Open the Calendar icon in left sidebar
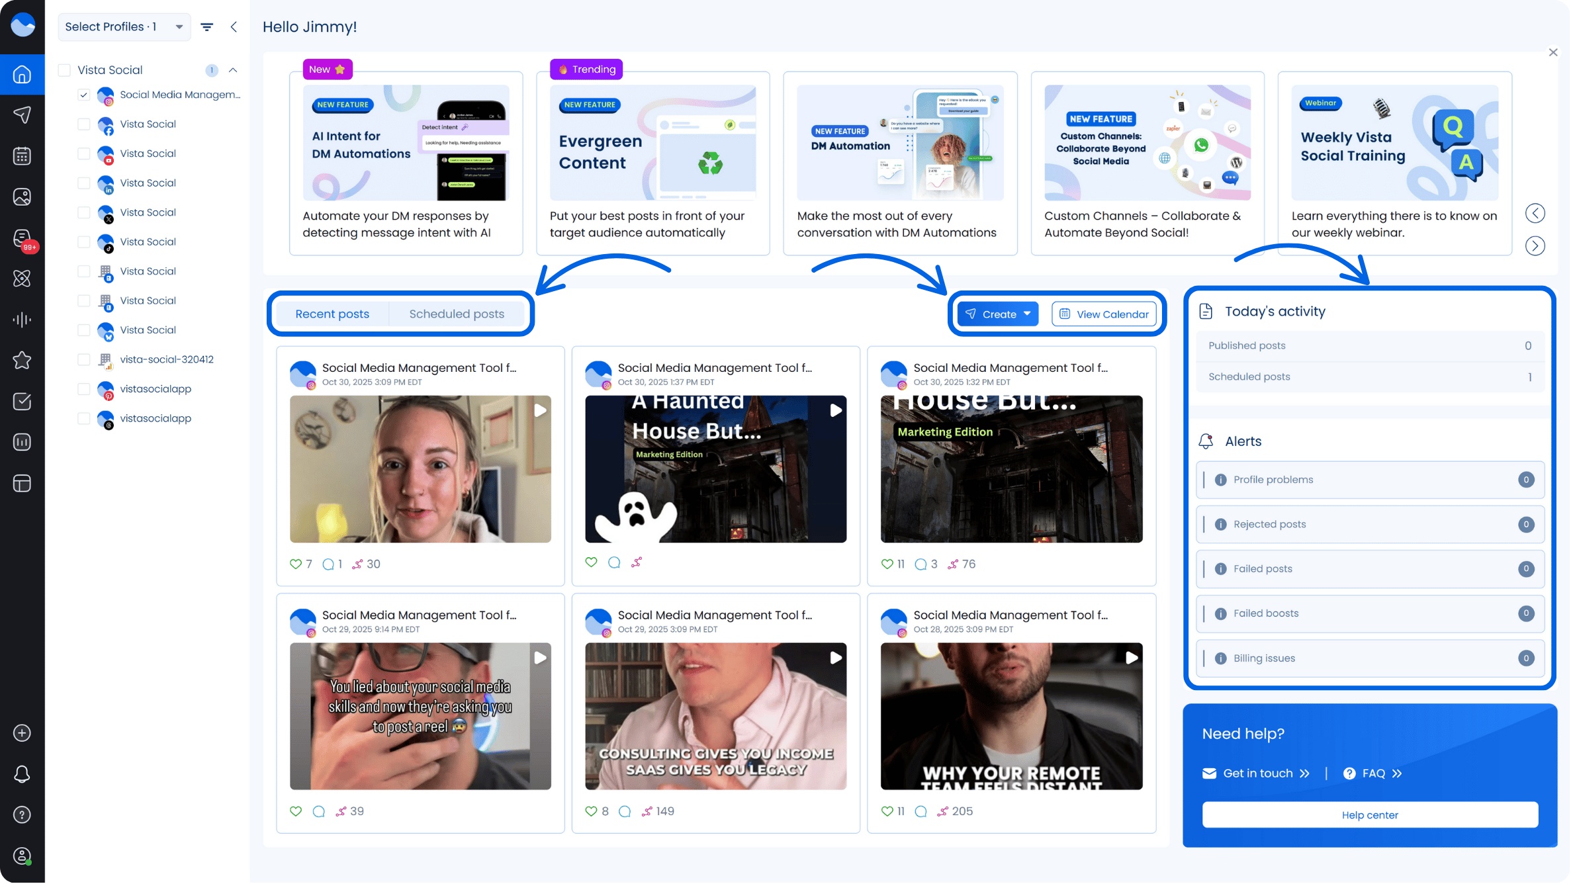 click(22, 156)
